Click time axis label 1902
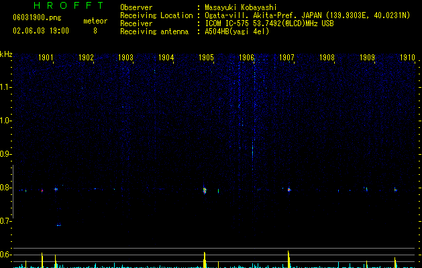The width and height of the screenshot is (422, 268). click(x=86, y=58)
